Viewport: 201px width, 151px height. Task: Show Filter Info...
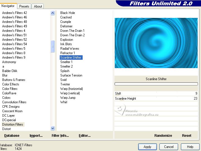point(60,136)
